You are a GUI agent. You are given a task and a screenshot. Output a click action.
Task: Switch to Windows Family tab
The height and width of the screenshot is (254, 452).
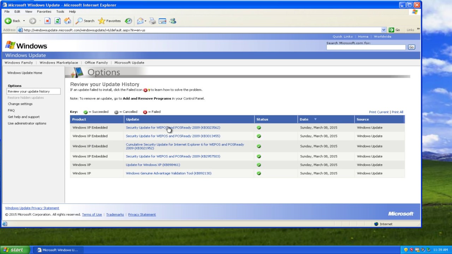pos(19,63)
